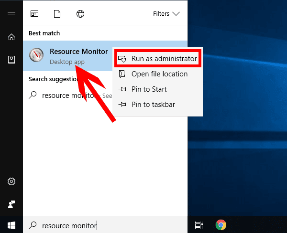Viewport: 287px width, 233px height.
Task: Open Task View on the taskbar
Action: pos(199,225)
